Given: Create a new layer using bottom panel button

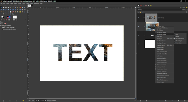Looking at the screenshot, I should pos(140,101).
